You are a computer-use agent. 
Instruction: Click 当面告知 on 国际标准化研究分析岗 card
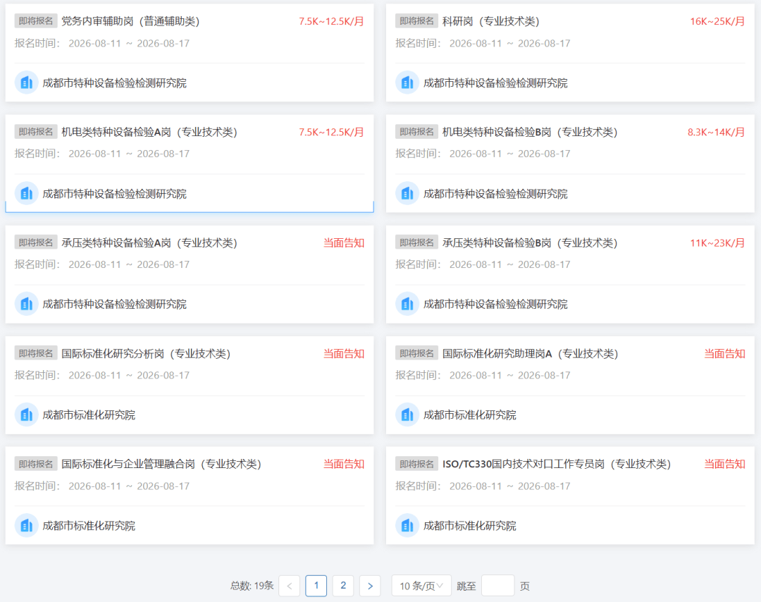click(x=344, y=353)
